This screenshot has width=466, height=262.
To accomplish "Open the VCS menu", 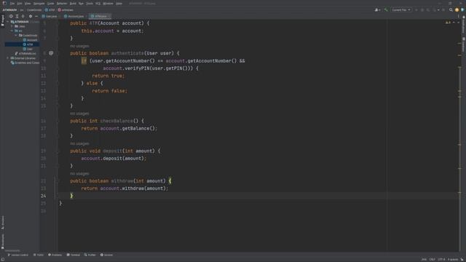I will [98, 4].
